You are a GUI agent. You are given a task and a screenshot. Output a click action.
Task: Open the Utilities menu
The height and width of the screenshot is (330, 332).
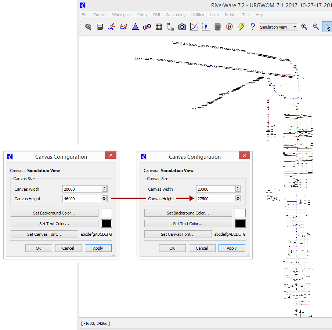tap(198, 15)
